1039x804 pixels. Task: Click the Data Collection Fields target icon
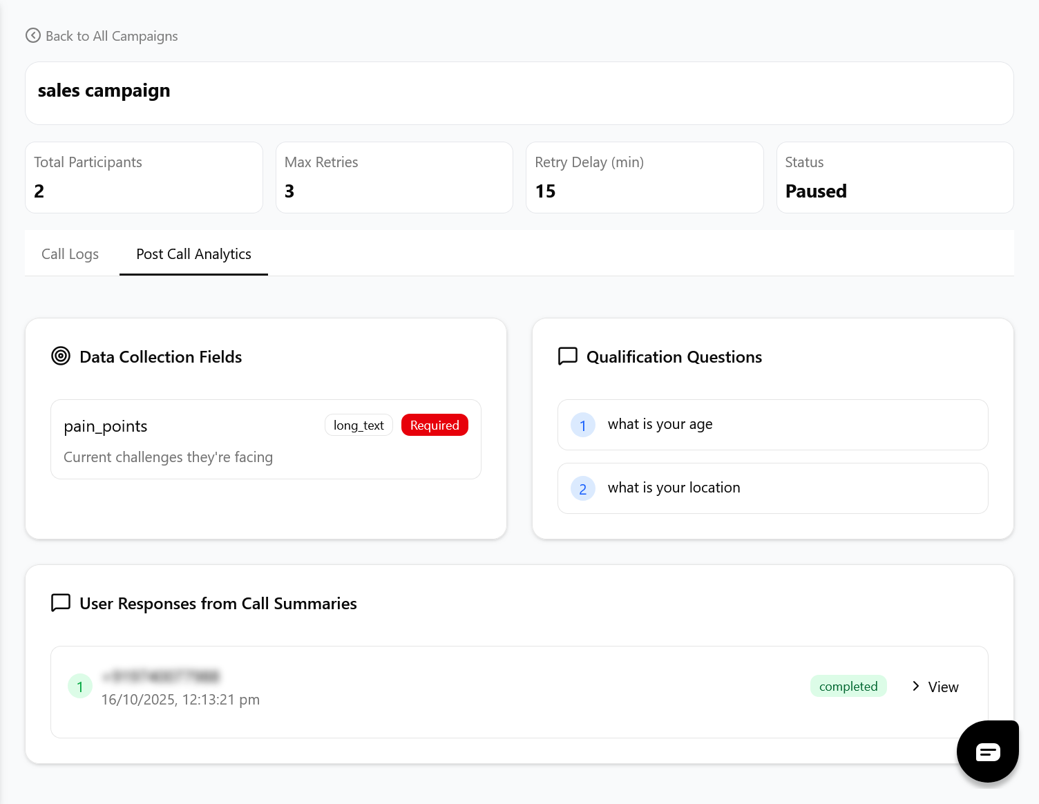(x=61, y=356)
